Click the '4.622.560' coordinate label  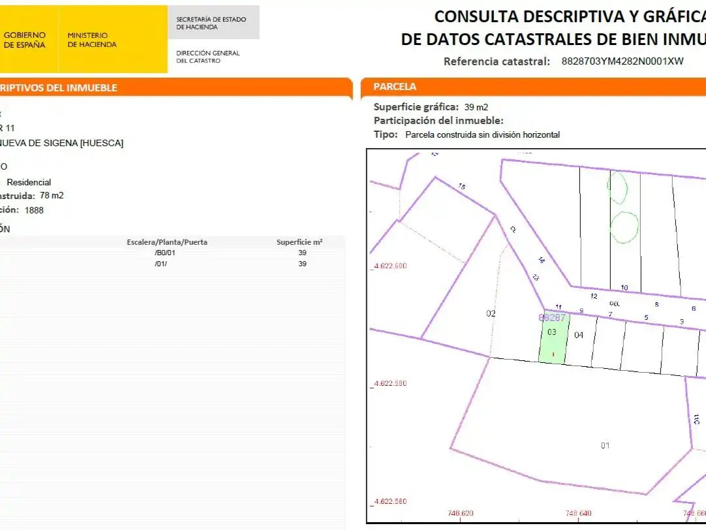[390, 501]
